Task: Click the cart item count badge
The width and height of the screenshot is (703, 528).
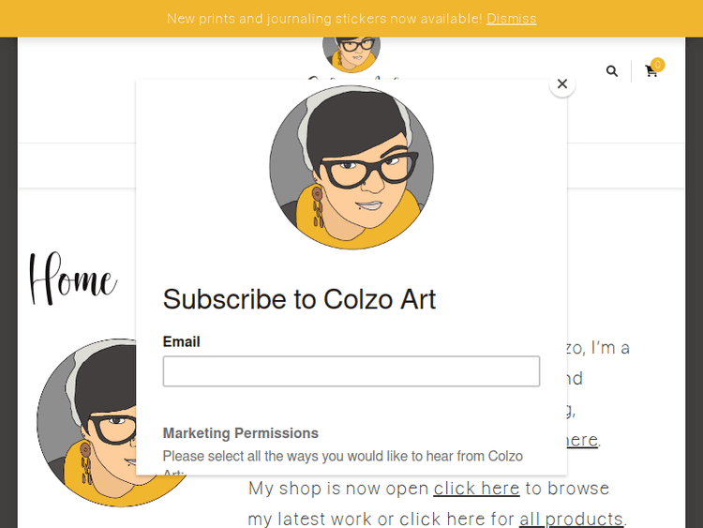Action: click(x=658, y=65)
